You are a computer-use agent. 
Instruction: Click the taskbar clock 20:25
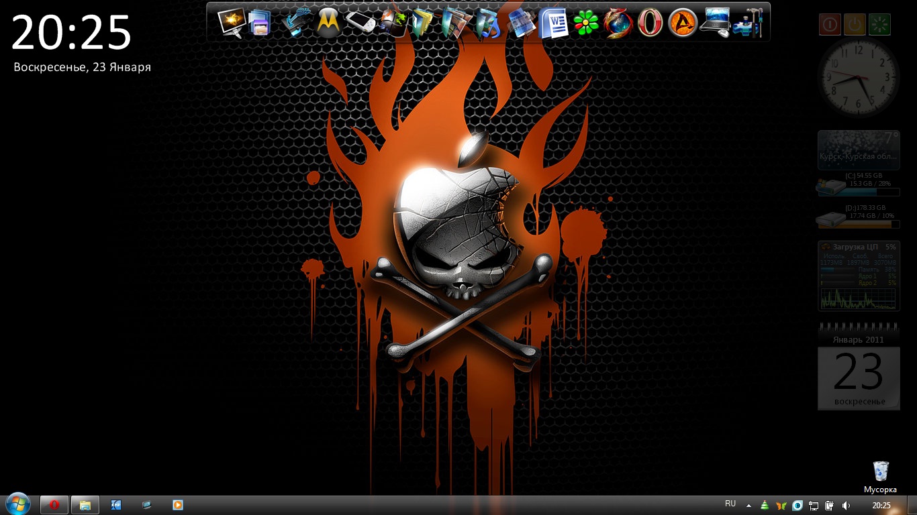click(x=881, y=506)
